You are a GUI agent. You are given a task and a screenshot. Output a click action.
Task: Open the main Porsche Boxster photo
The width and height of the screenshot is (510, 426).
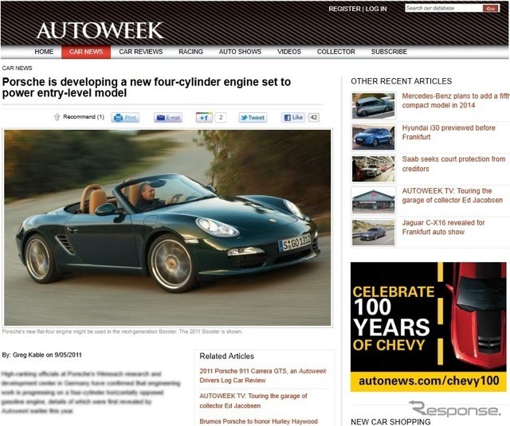click(167, 228)
